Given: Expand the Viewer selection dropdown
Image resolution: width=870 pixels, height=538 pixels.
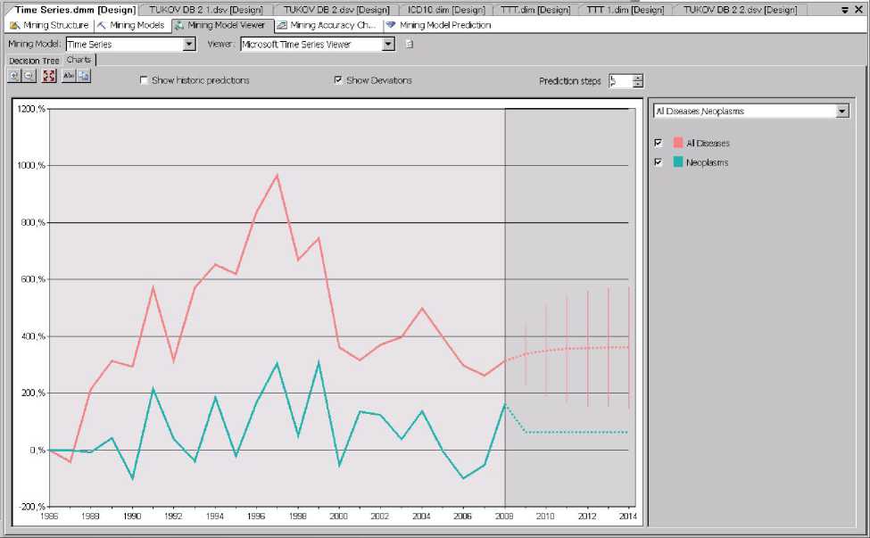Looking at the screenshot, I should tap(388, 44).
